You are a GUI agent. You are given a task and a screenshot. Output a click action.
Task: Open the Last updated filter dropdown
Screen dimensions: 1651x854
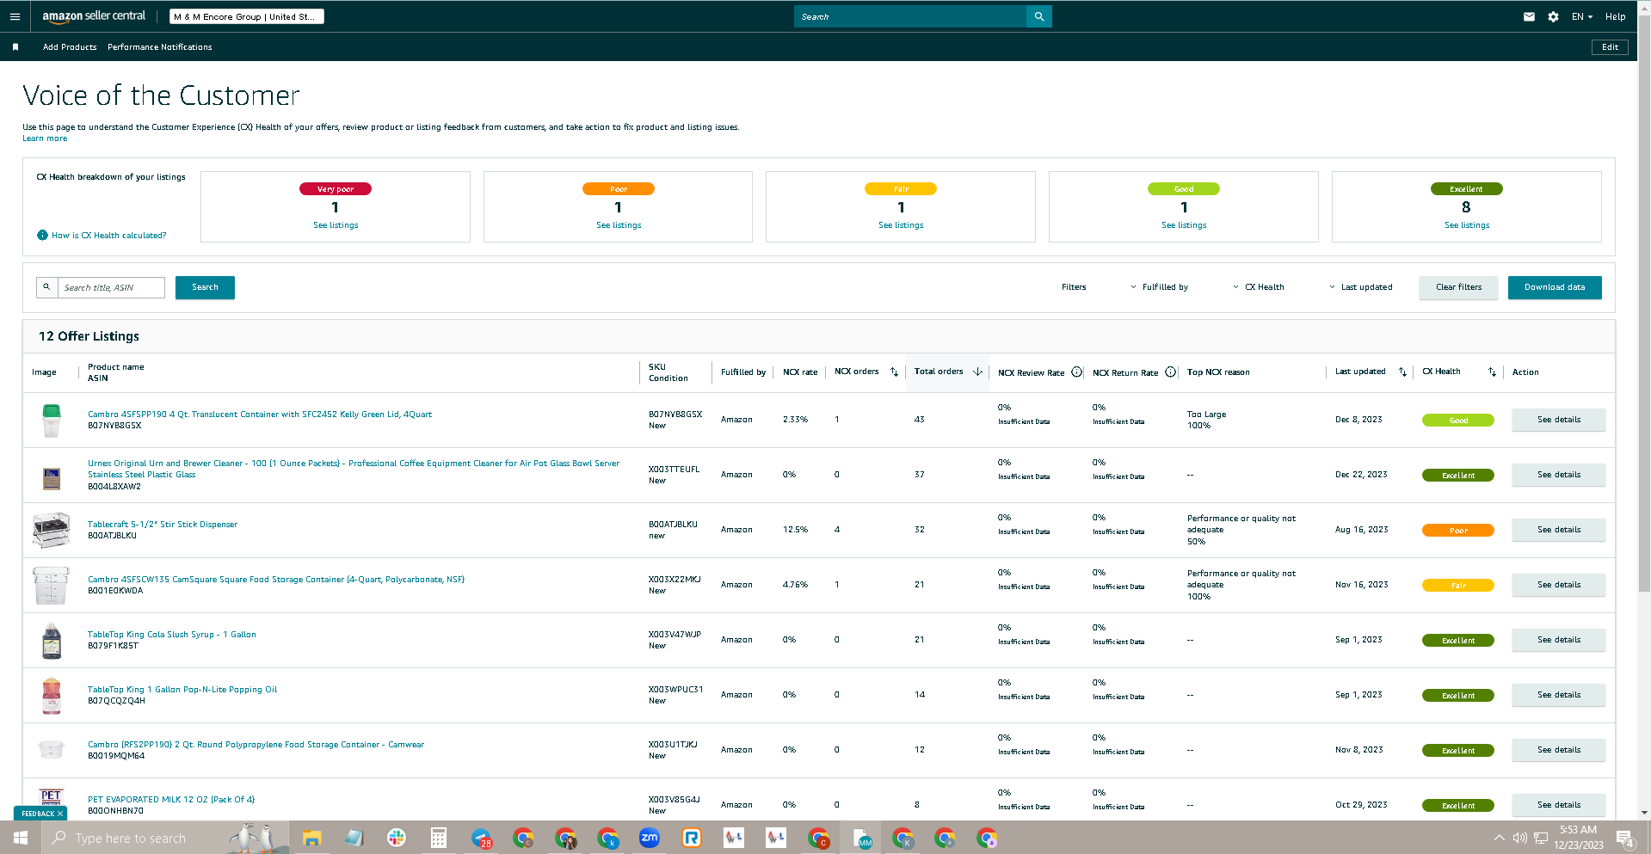pyautogui.click(x=1360, y=287)
